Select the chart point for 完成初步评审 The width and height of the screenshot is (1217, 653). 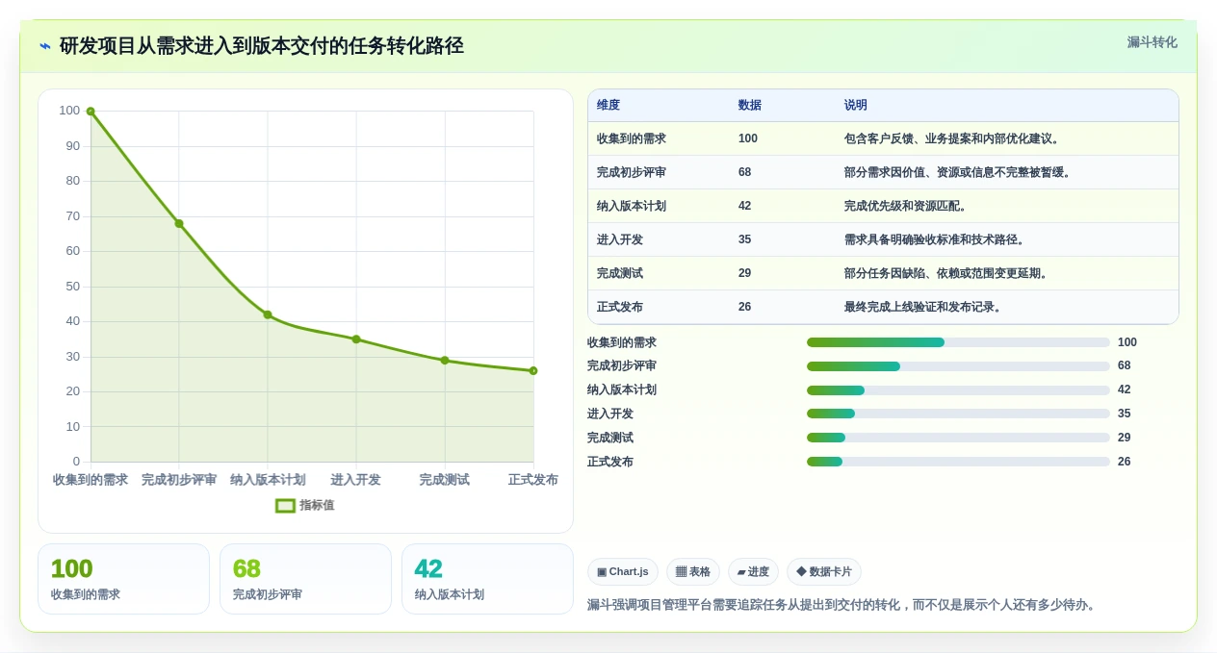(179, 223)
